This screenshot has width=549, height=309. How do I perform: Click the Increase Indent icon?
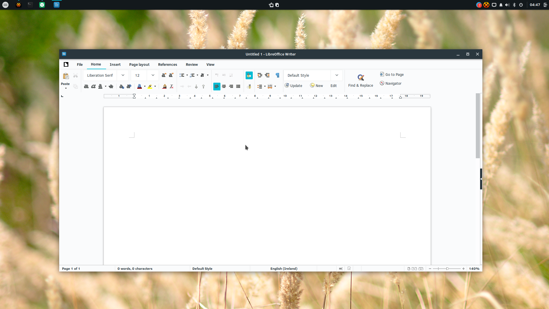(260, 75)
